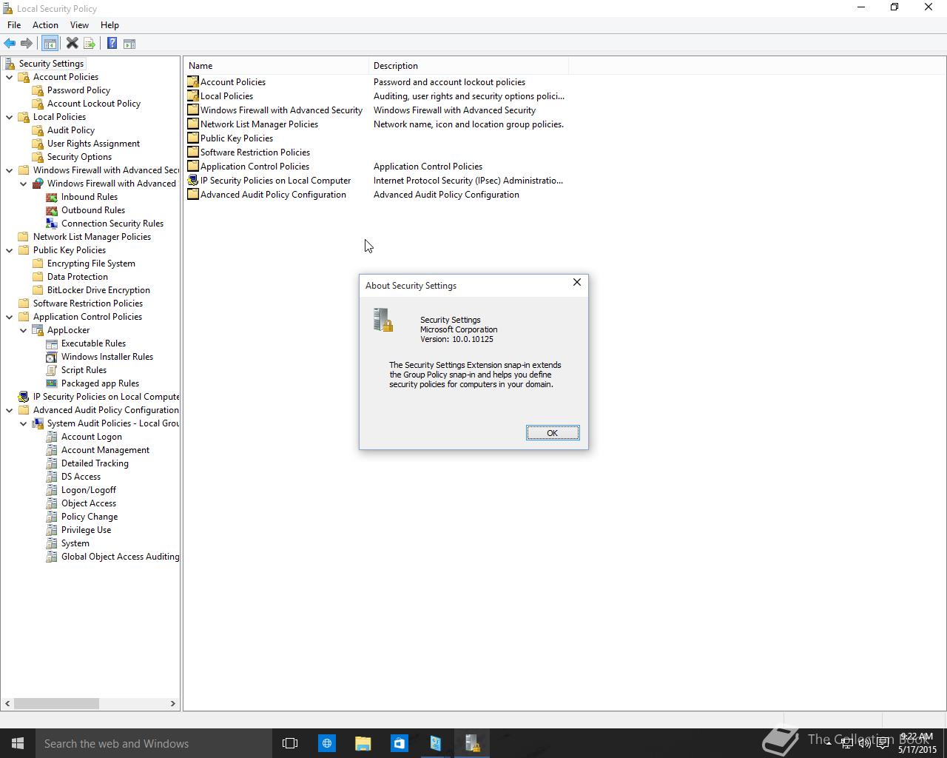Screen dimensions: 947x758
Task: Click the Account Management audit icon
Action: [x=52, y=450]
